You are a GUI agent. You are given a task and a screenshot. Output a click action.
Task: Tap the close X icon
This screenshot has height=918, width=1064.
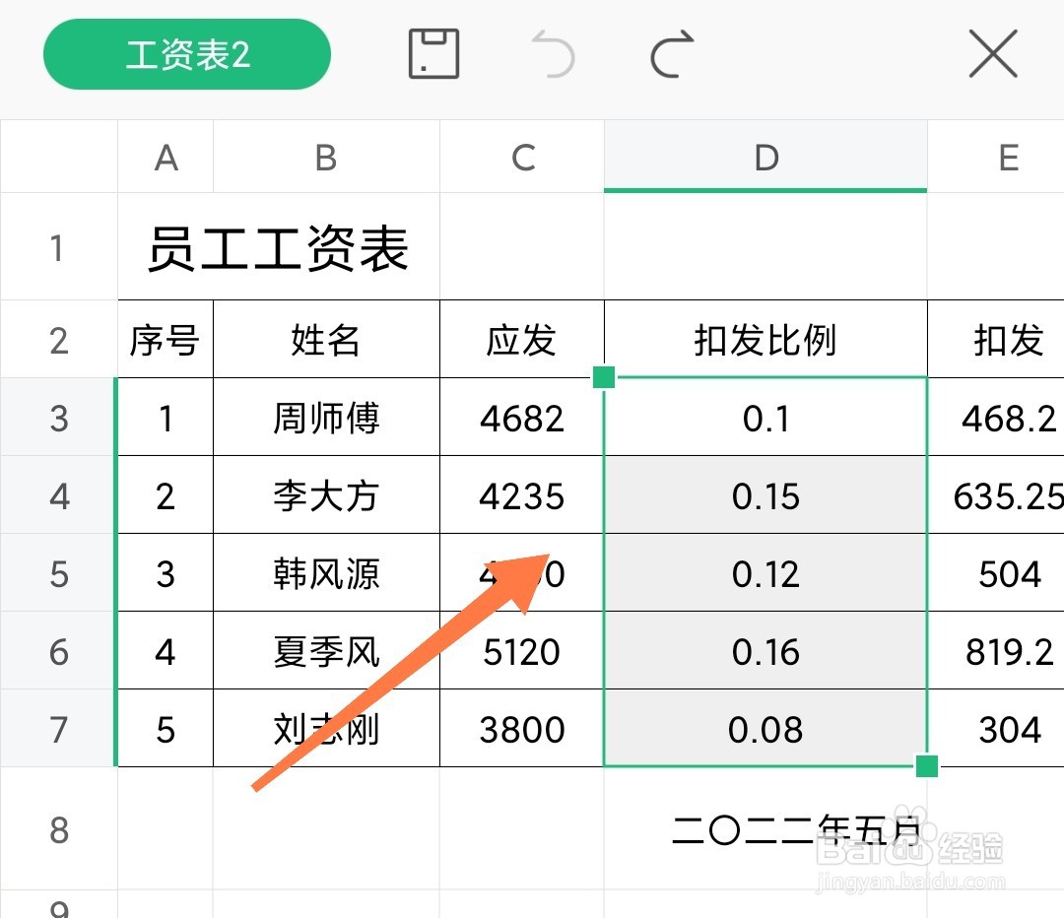click(x=993, y=55)
